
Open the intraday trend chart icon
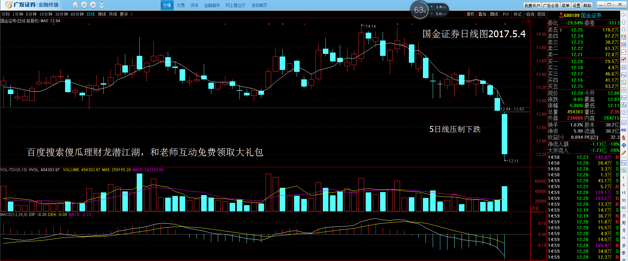pos(624,52)
